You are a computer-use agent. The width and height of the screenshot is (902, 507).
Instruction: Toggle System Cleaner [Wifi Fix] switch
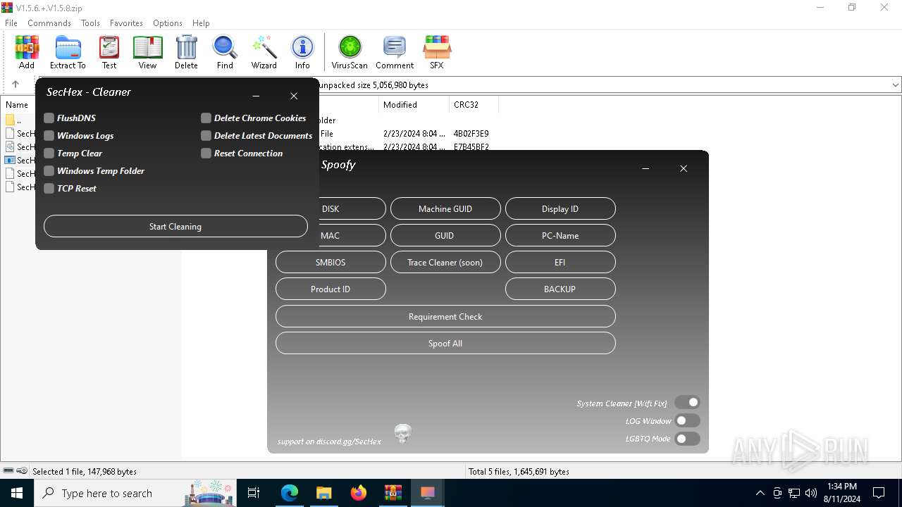pyautogui.click(x=687, y=403)
